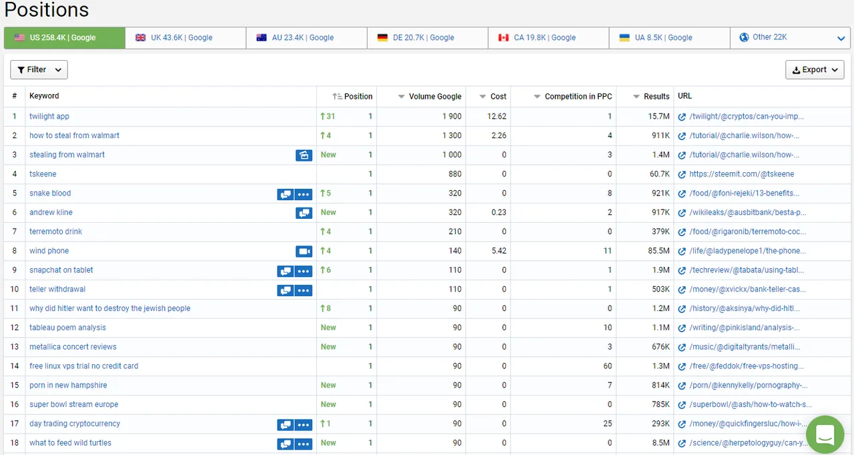The image size is (854, 455).
Task: Sort by Results column
Action: coord(651,97)
